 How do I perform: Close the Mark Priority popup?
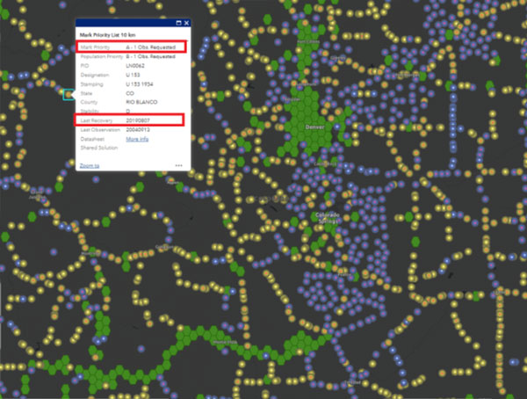(186, 22)
